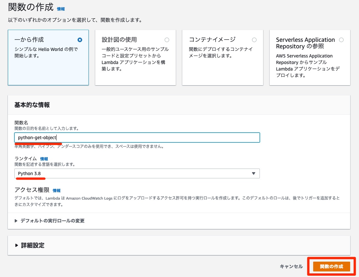
Task: Expand the 詳細設定 section by its label
Action: pyautogui.click(x=33, y=245)
